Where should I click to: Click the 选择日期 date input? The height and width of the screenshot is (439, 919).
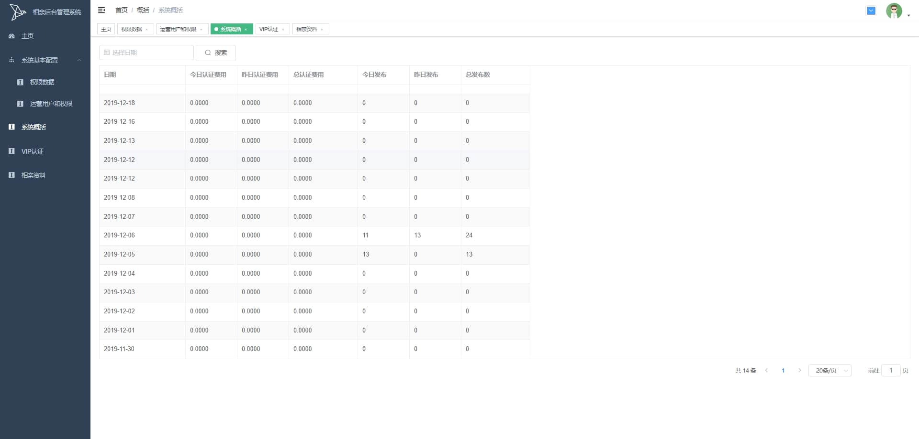point(146,53)
